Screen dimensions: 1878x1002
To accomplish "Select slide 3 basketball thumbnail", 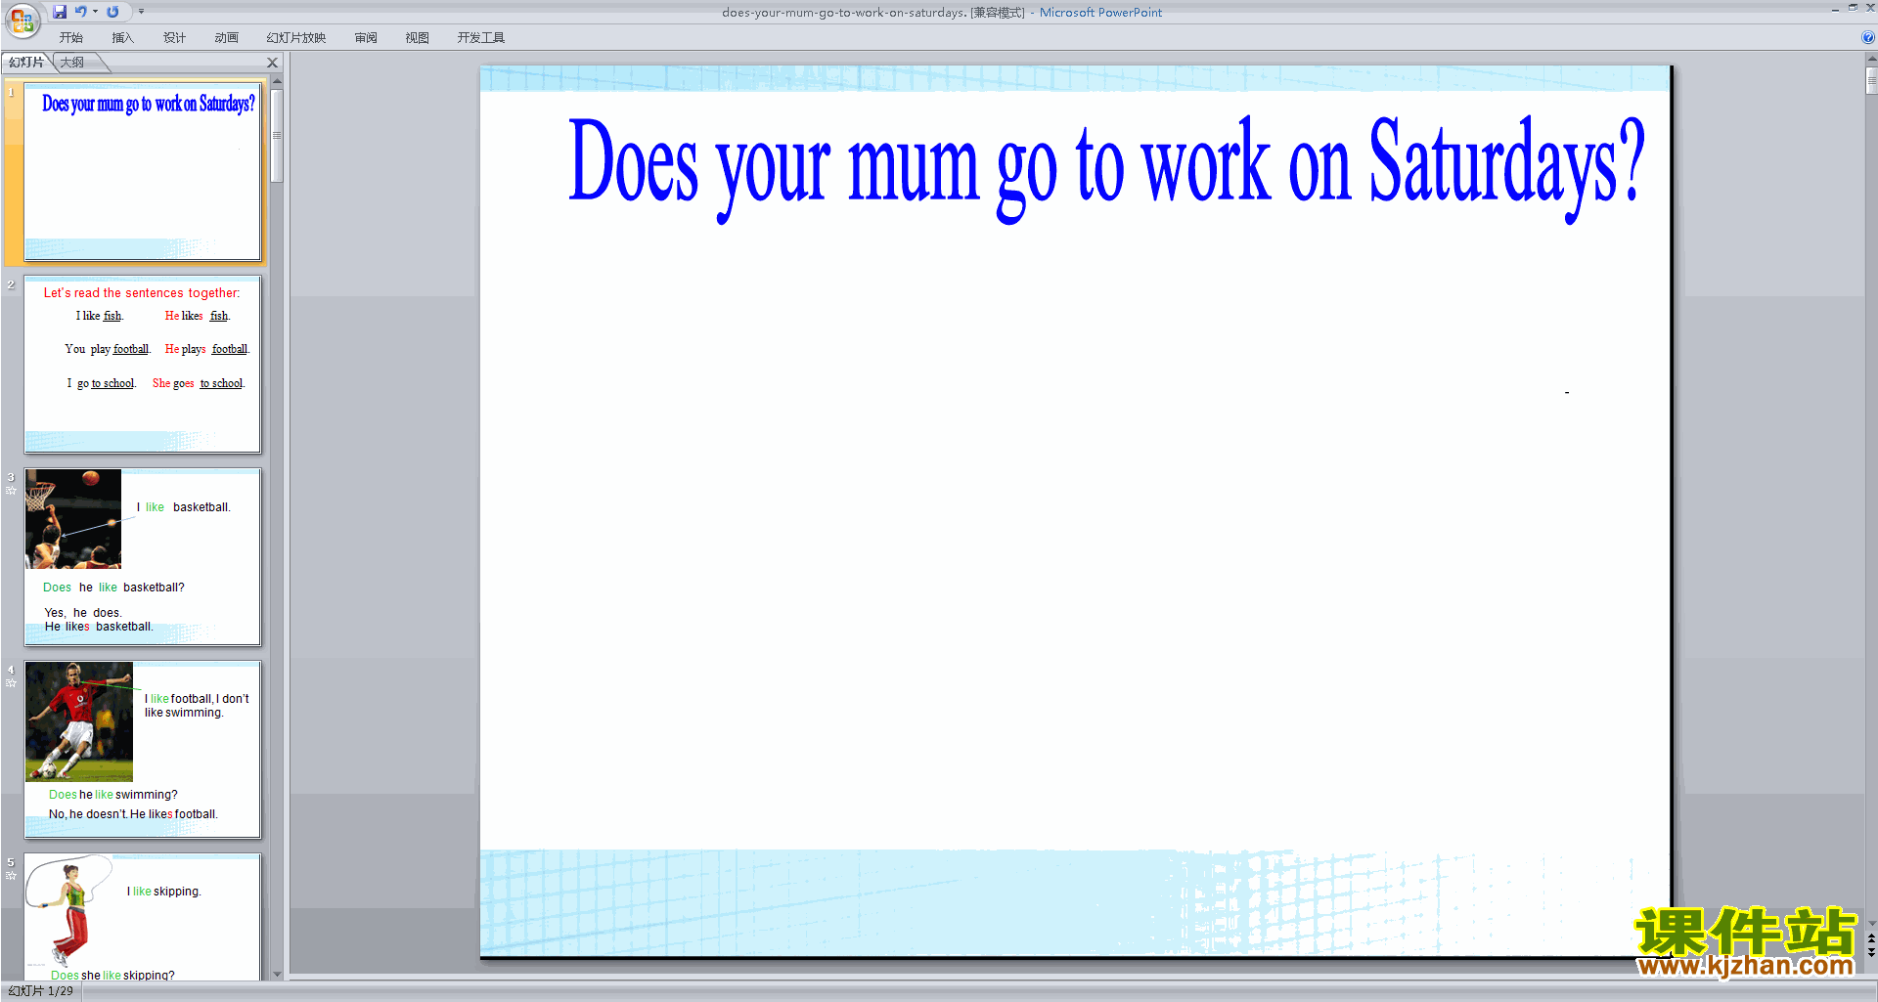I will pyautogui.click(x=143, y=556).
